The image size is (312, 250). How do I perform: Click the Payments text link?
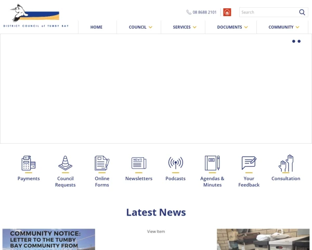tap(29, 179)
